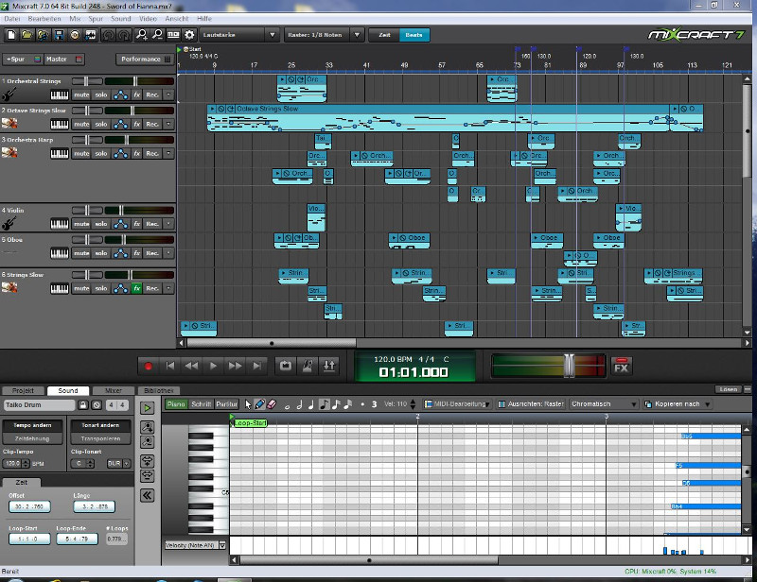Open the Kopieren nach dropdown
This screenshot has width=757, height=582.
(678, 404)
